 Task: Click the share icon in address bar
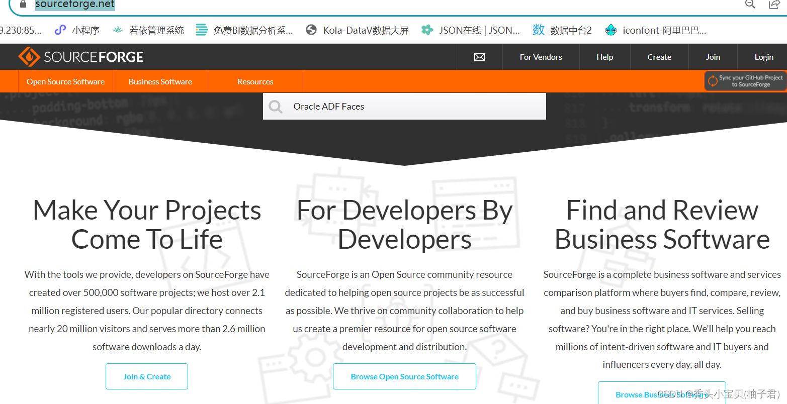(x=774, y=4)
